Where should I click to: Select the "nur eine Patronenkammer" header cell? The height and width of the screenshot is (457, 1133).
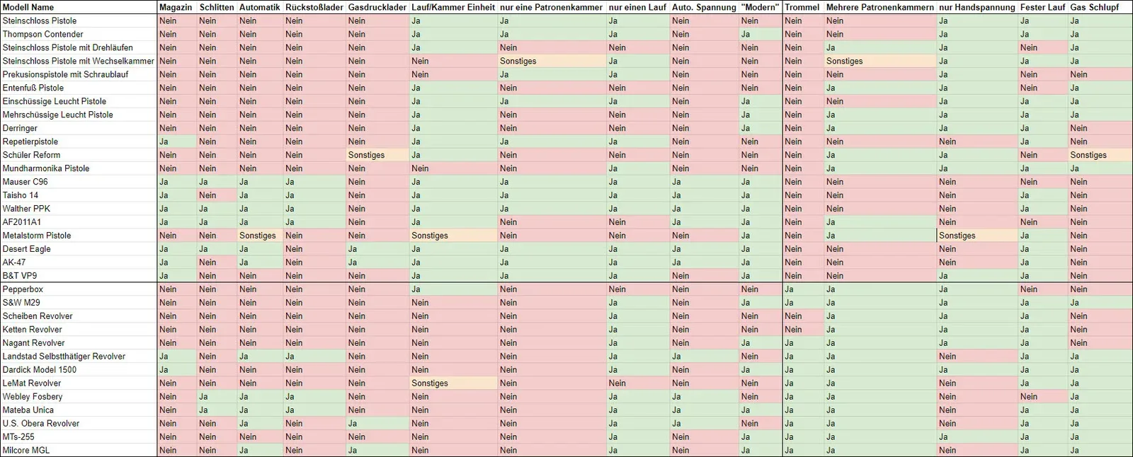551,7
